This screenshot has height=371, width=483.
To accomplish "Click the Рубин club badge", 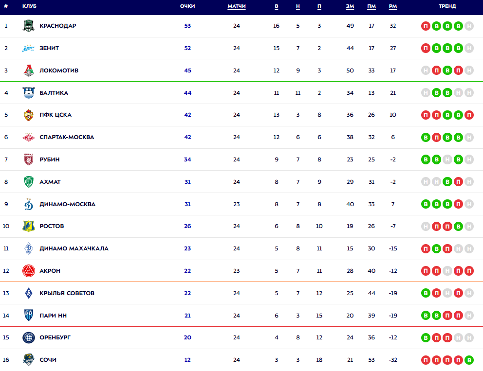I will [29, 159].
